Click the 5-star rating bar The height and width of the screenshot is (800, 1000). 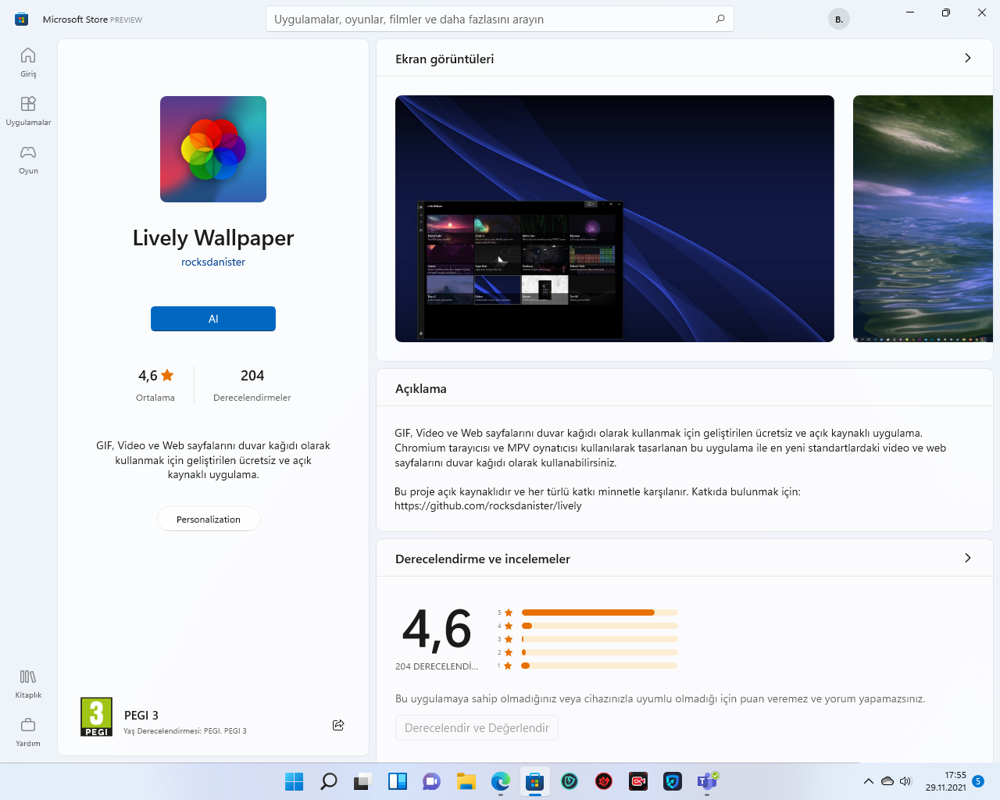(599, 612)
